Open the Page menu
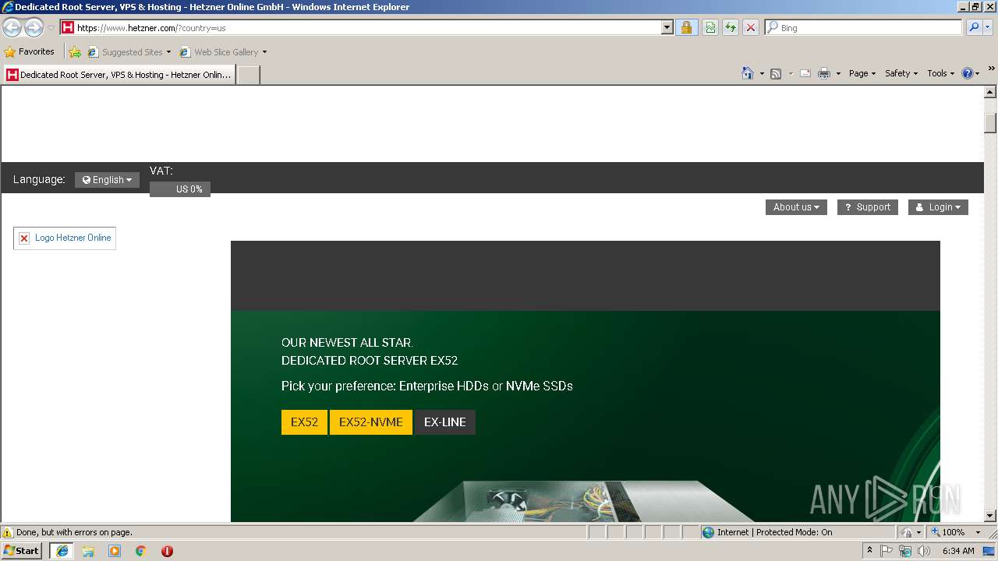Image resolution: width=998 pixels, height=561 pixels. coord(862,73)
